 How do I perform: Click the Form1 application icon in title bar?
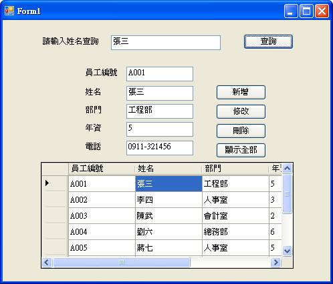9,11
